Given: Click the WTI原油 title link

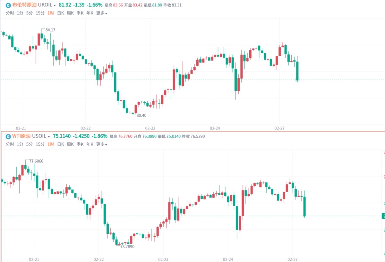Looking at the screenshot, I should coord(22,136).
